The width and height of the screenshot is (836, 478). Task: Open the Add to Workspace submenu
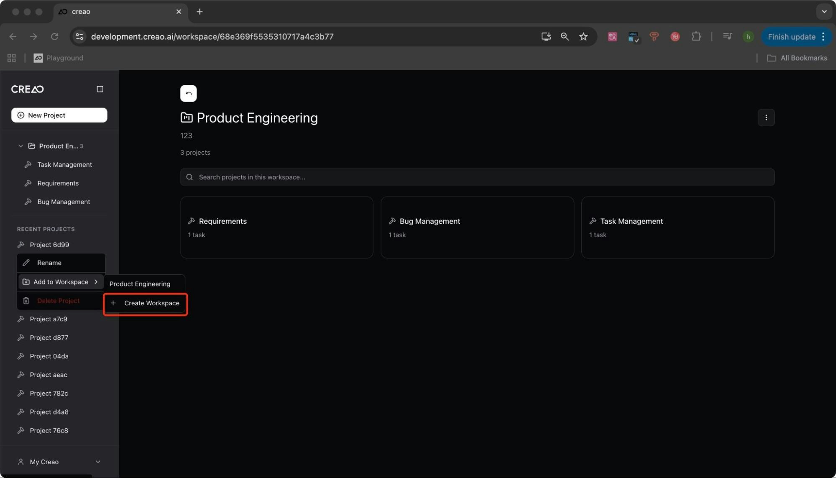click(x=61, y=281)
